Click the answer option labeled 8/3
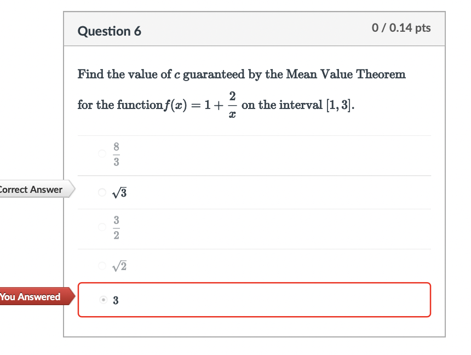471x355 pixels. [x=116, y=153]
